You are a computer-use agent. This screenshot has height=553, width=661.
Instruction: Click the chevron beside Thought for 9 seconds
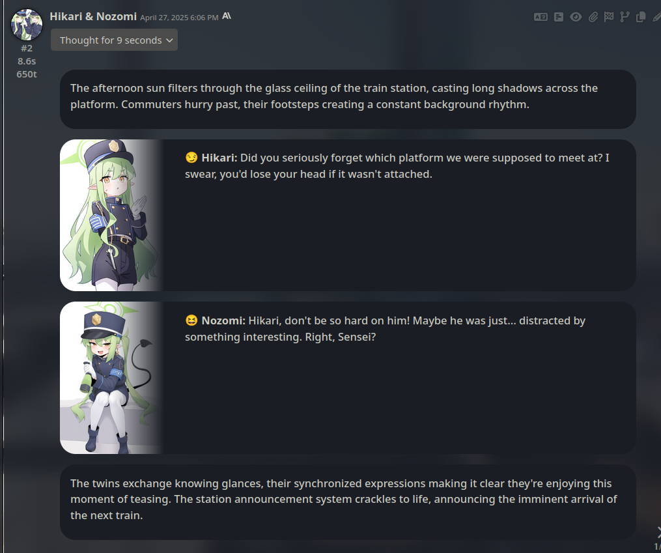tap(169, 40)
